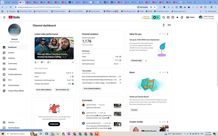
Task: Click the upload videos arrow icon
Action: [164, 25]
